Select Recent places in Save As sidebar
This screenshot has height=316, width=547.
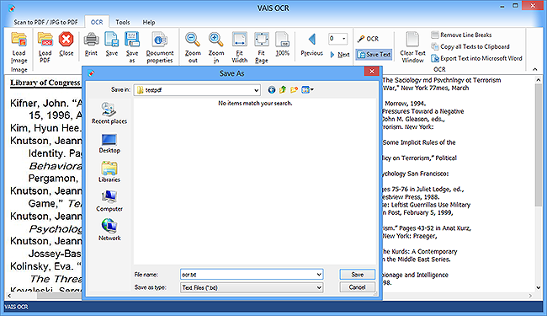pos(109,113)
